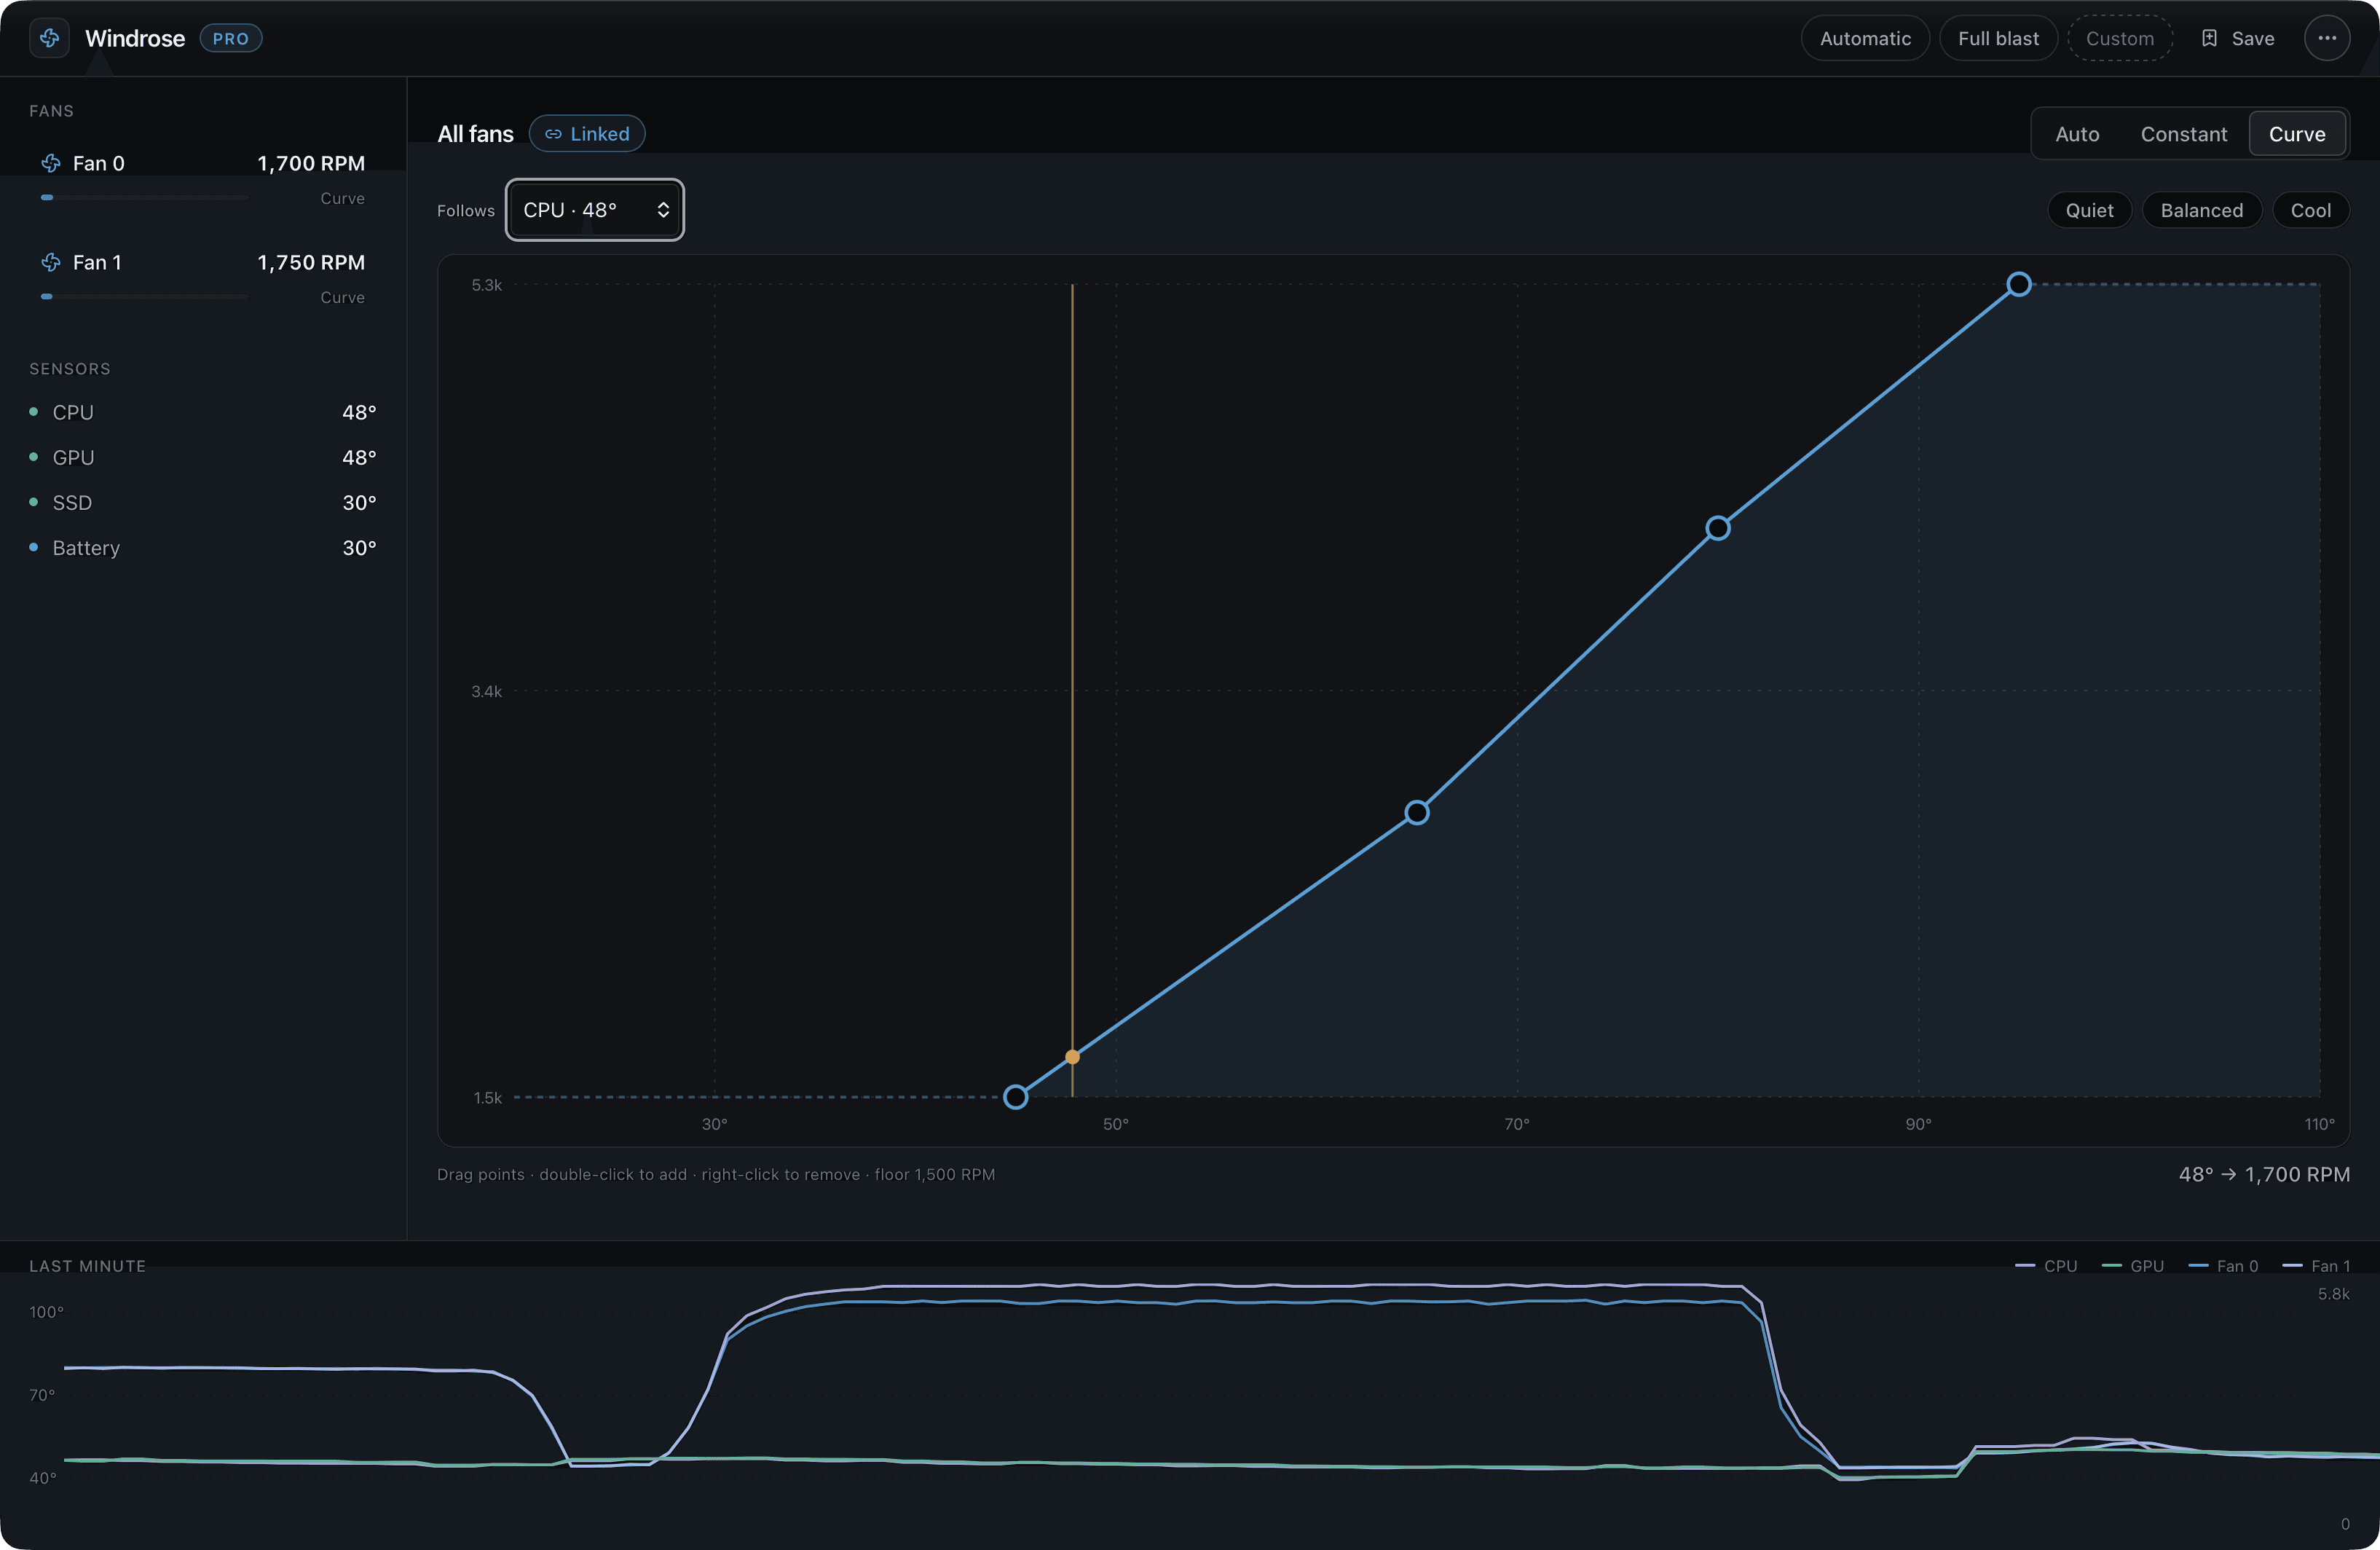Click the lowest curve point at 1.5k
Viewport: 2380px width, 1550px height.
(1015, 1097)
